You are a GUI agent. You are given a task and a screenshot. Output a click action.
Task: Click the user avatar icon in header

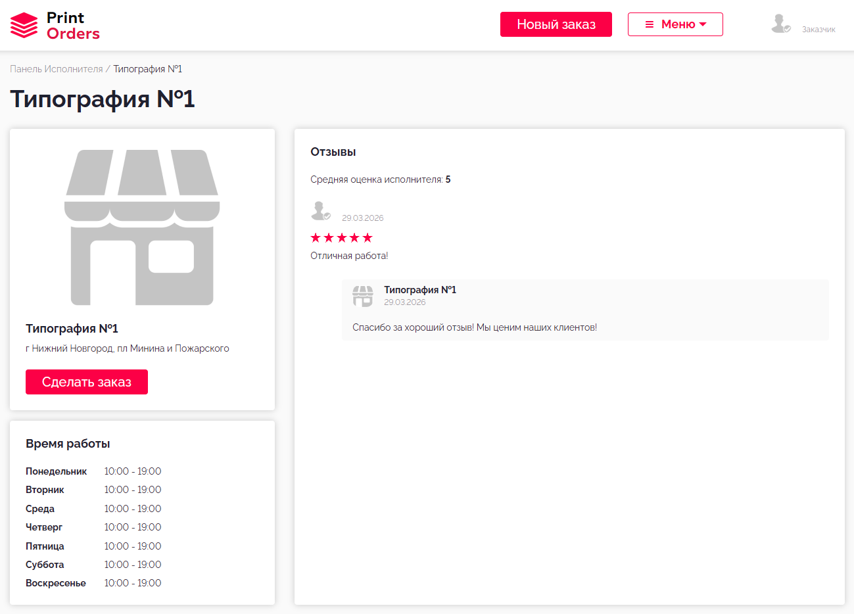point(780,24)
